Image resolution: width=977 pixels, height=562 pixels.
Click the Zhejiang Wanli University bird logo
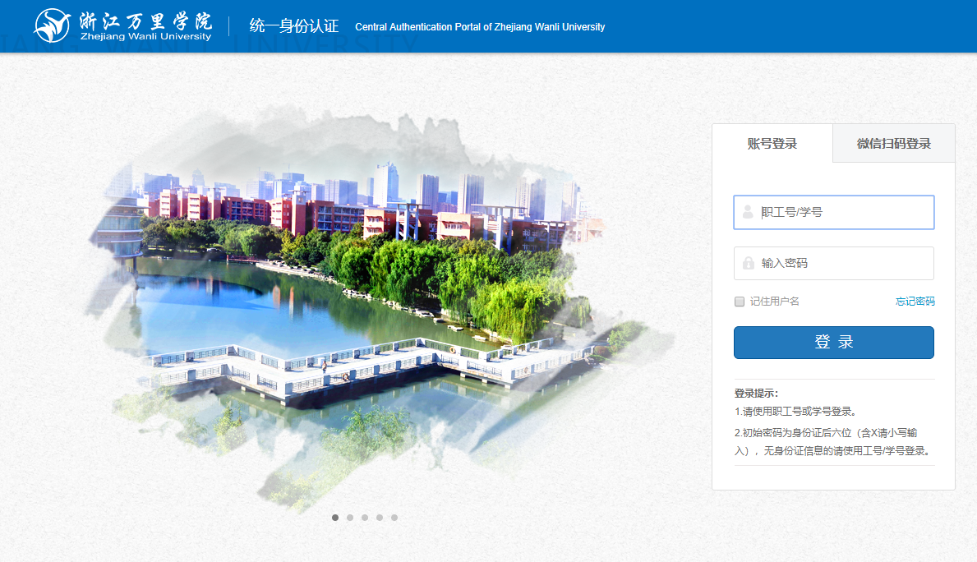coord(52,25)
